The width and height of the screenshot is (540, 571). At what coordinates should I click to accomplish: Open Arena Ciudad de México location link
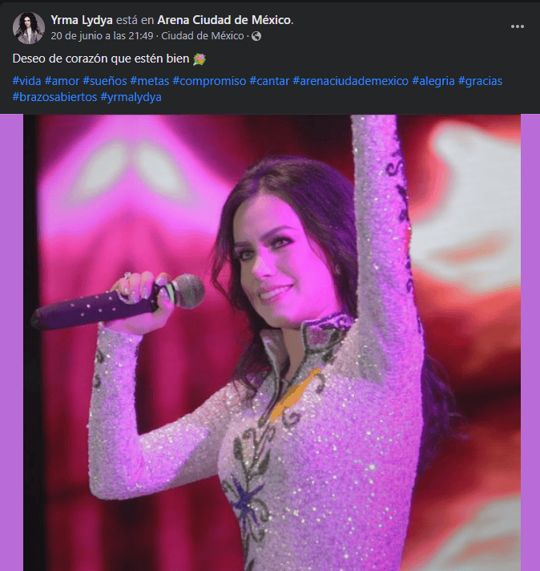pos(224,19)
